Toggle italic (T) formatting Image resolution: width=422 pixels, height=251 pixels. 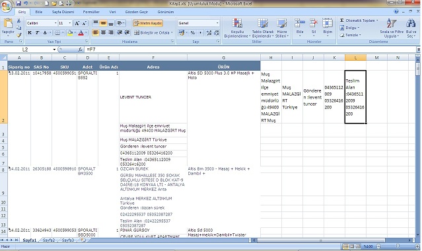pyautogui.click(x=37, y=33)
